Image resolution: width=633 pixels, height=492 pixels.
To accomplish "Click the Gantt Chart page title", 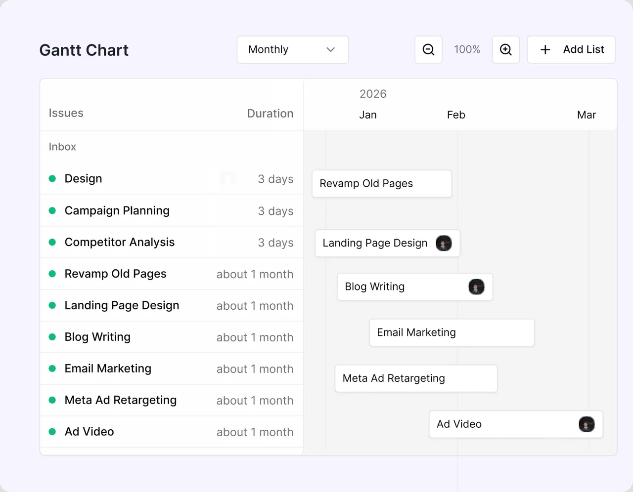I will (84, 50).
